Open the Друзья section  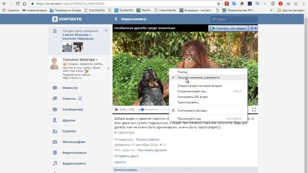[x=69, y=120]
